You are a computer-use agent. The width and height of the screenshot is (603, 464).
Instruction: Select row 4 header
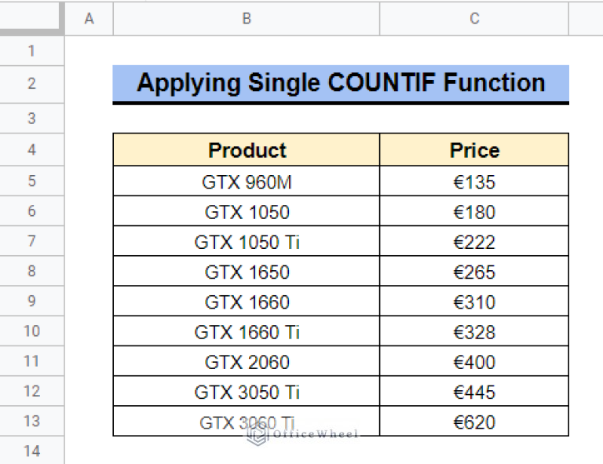click(x=31, y=149)
